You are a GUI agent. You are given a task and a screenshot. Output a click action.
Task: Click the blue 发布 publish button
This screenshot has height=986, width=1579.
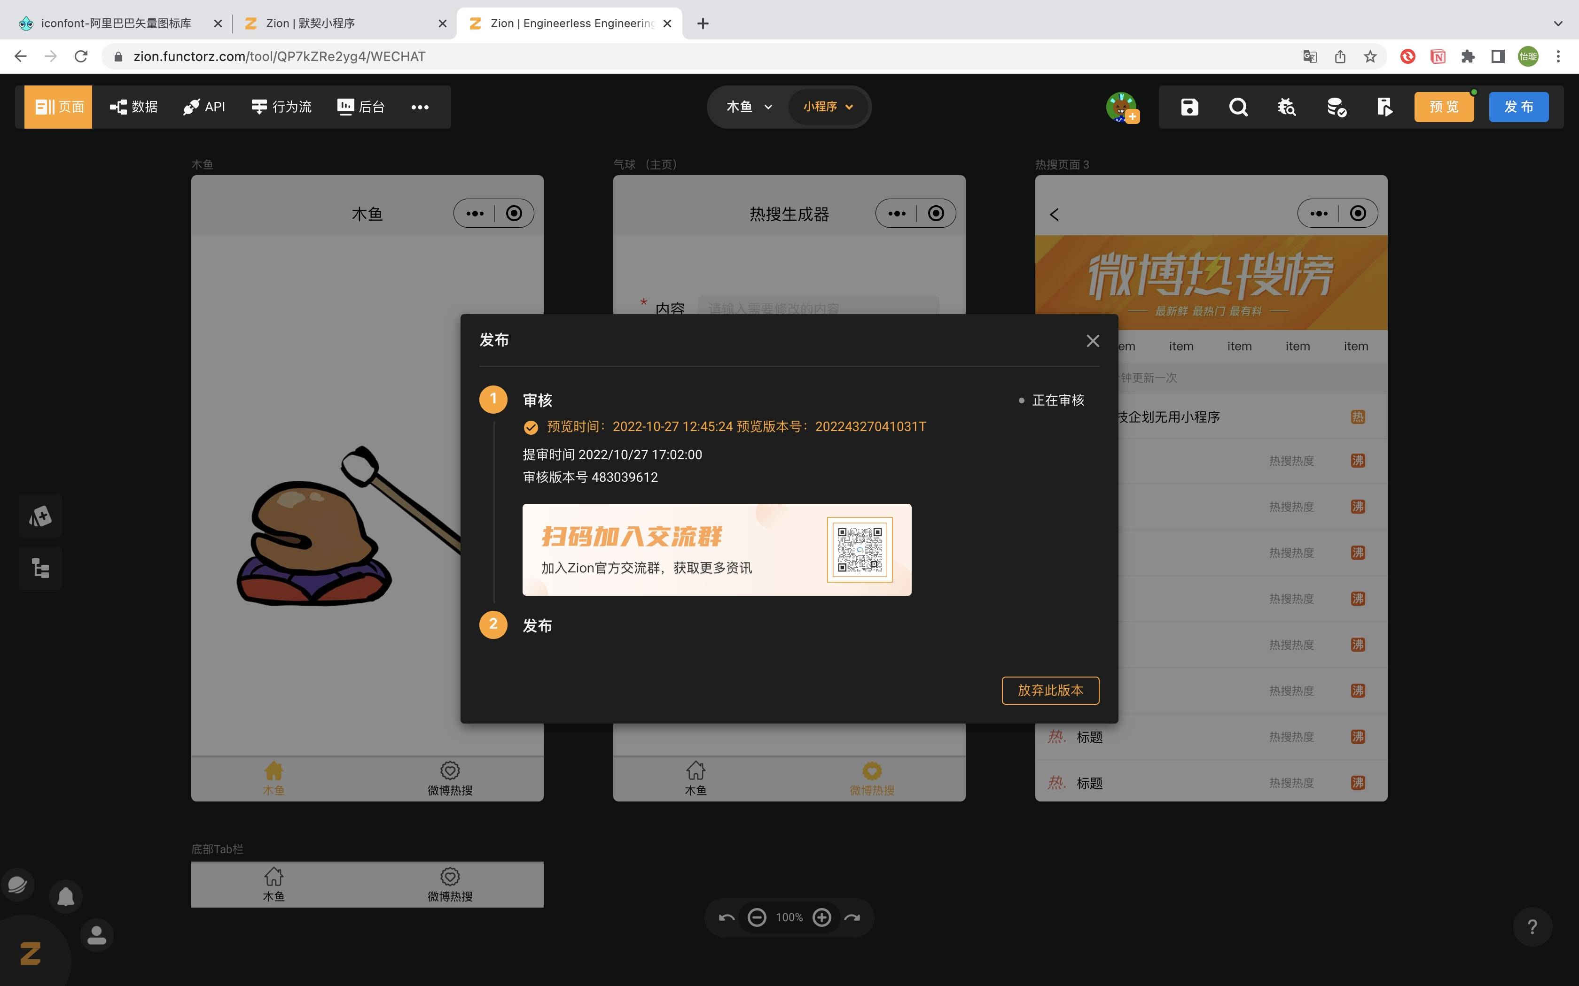pyautogui.click(x=1518, y=107)
